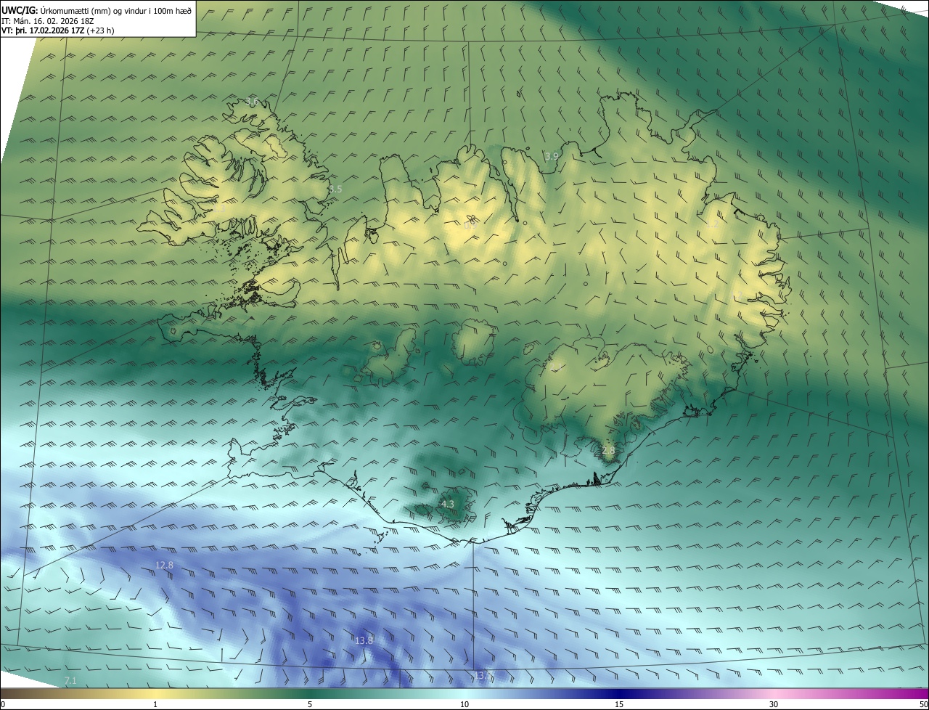Click the "7.1" value label in the bottom corner
Viewport: 929px width, 710px height.
pos(70,680)
